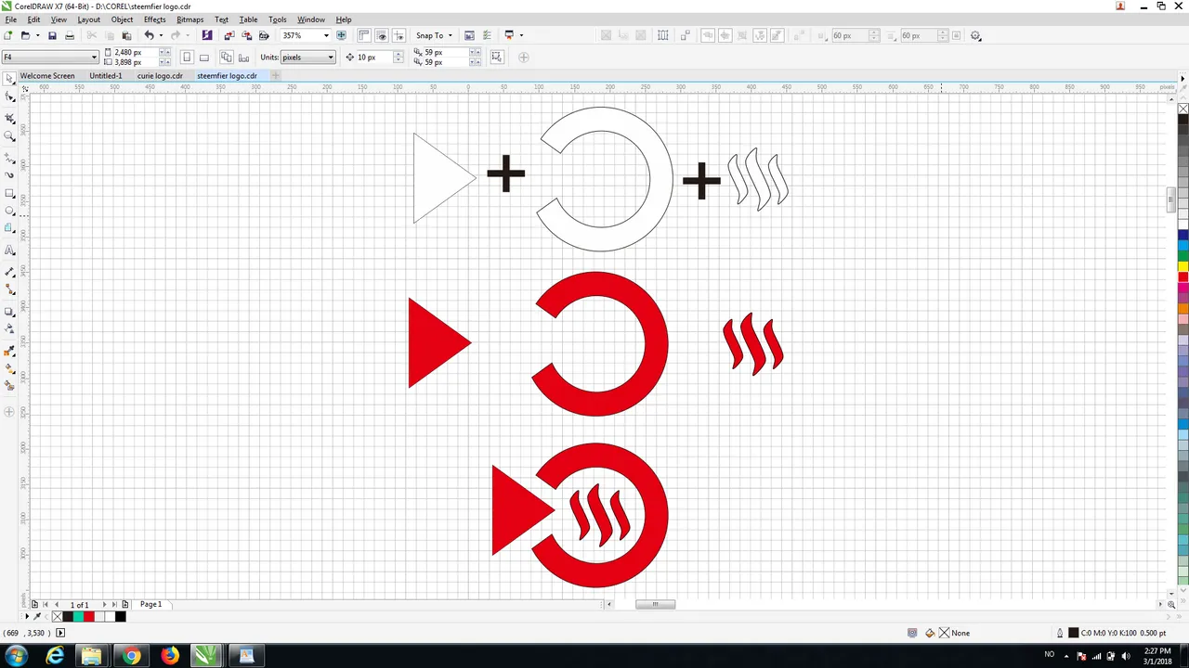Open the zoom level 357% dropdown

coord(326,35)
